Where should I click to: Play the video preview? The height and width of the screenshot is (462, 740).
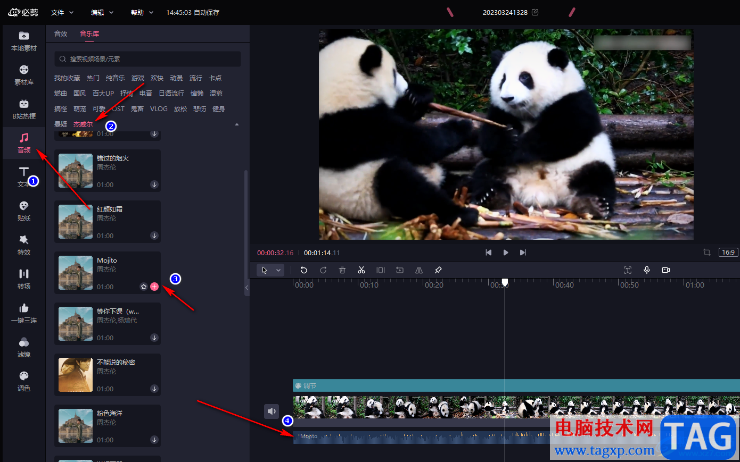pos(506,253)
